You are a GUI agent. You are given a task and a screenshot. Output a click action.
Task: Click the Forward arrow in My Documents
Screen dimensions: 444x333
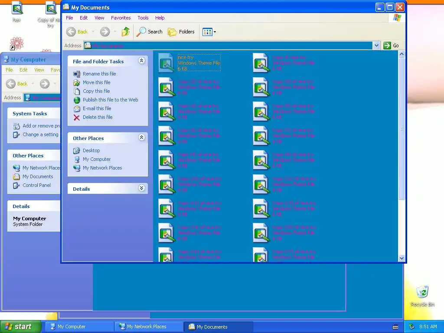[105, 31]
